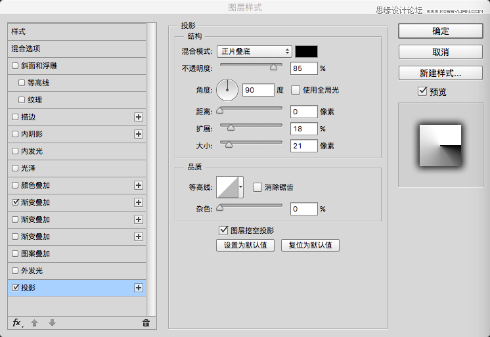This screenshot has width=490, height=337.
Task: Click the effects list scrollbar
Action: click(151, 169)
